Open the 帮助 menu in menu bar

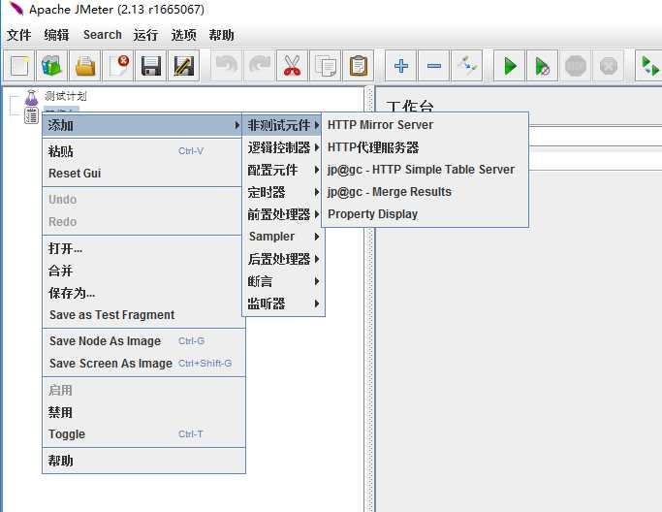221,35
